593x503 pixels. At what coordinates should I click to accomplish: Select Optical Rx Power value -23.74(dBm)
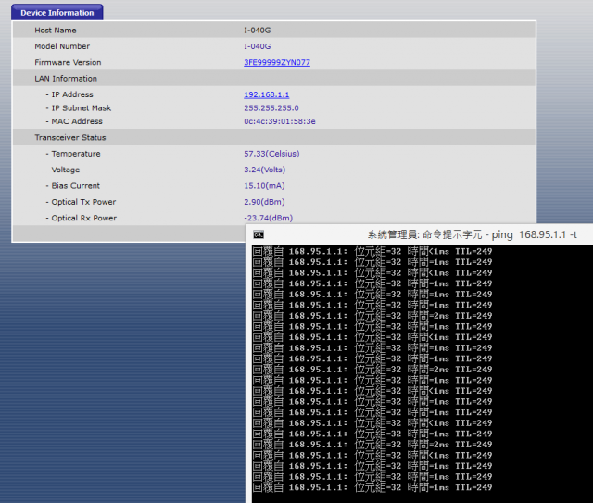pos(268,218)
